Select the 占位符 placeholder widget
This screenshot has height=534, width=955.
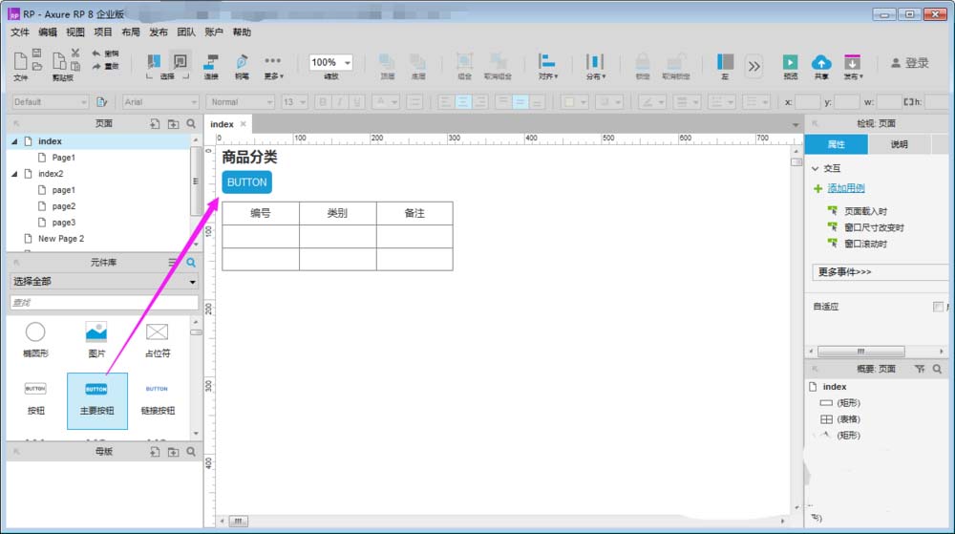[x=158, y=340]
